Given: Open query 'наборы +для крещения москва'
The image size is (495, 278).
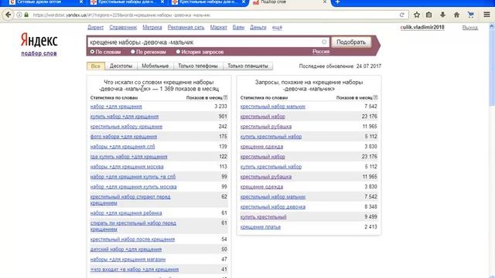Looking at the screenshot, I should point(127,167).
